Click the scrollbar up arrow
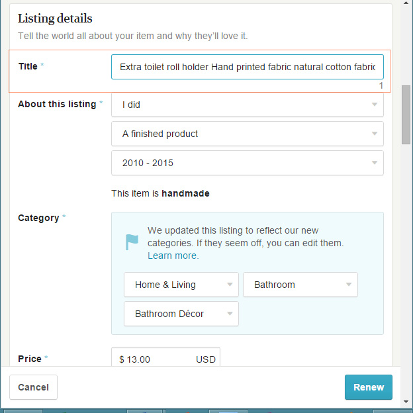The image size is (413, 413). 406,3
